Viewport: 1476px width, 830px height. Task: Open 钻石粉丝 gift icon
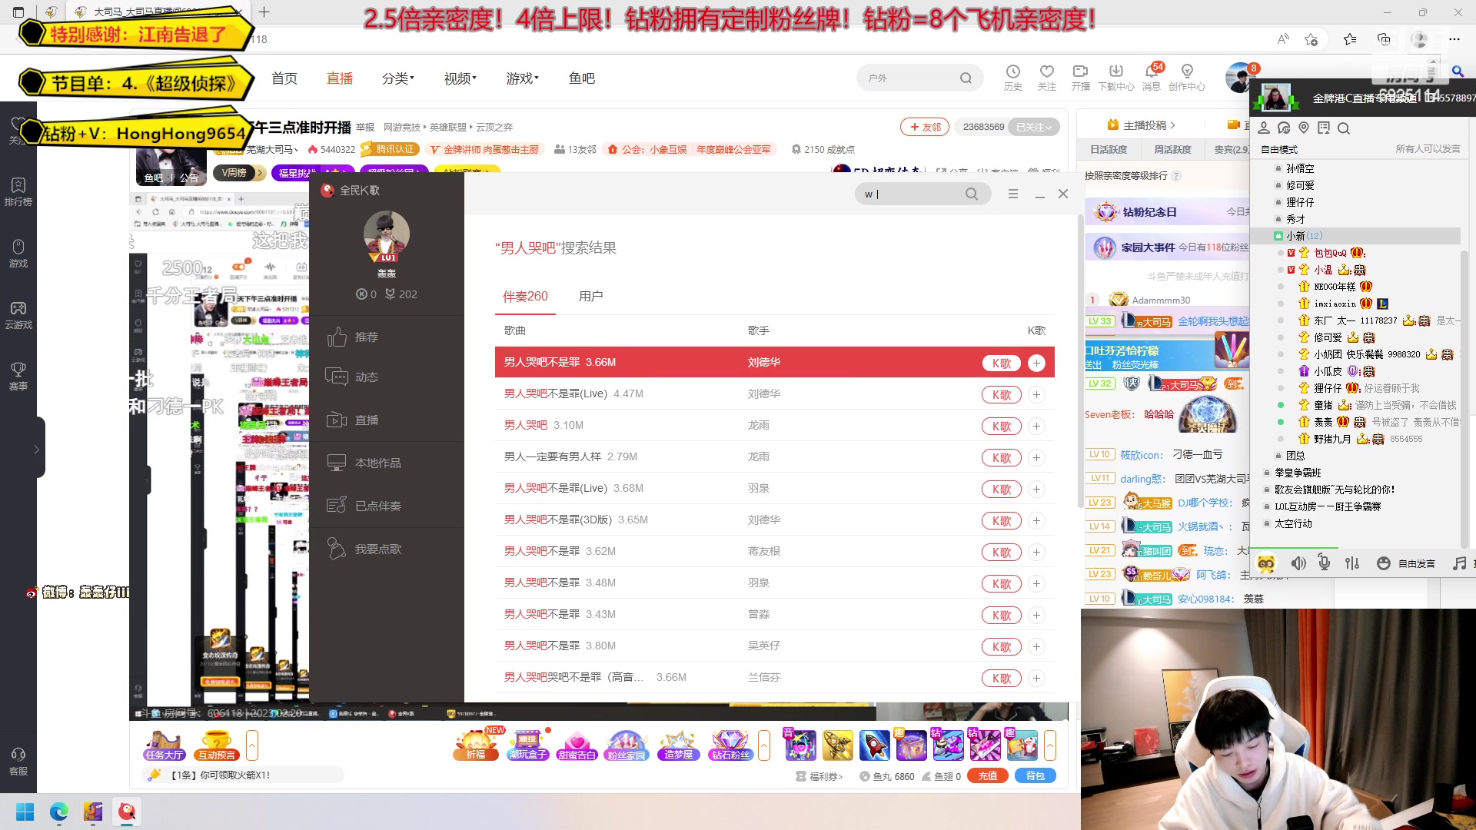click(730, 745)
